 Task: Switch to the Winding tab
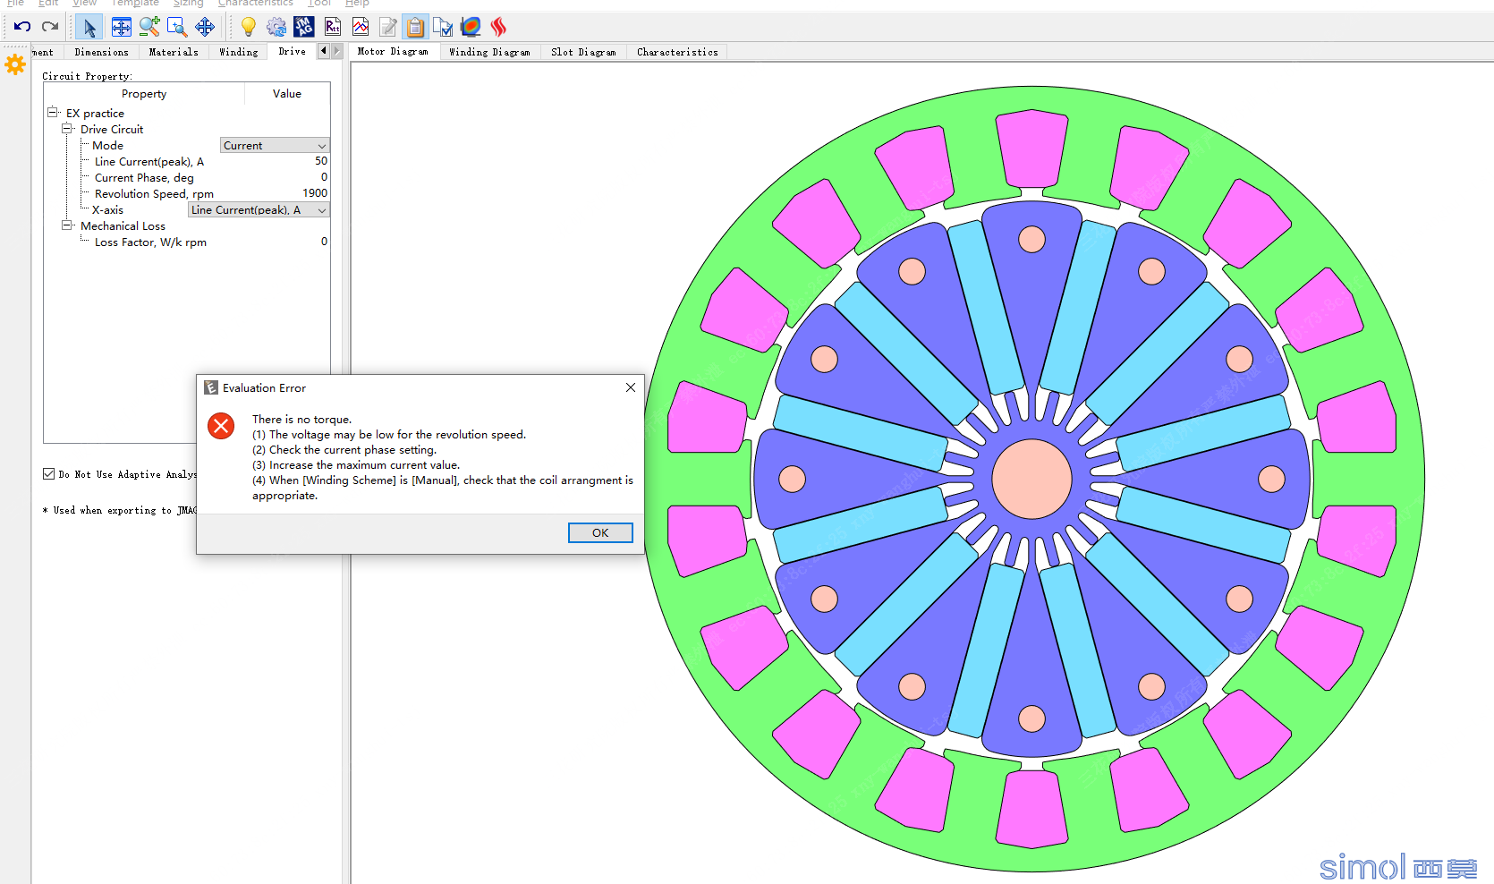[239, 52]
